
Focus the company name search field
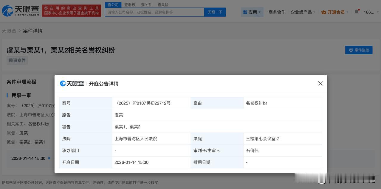(154, 12)
